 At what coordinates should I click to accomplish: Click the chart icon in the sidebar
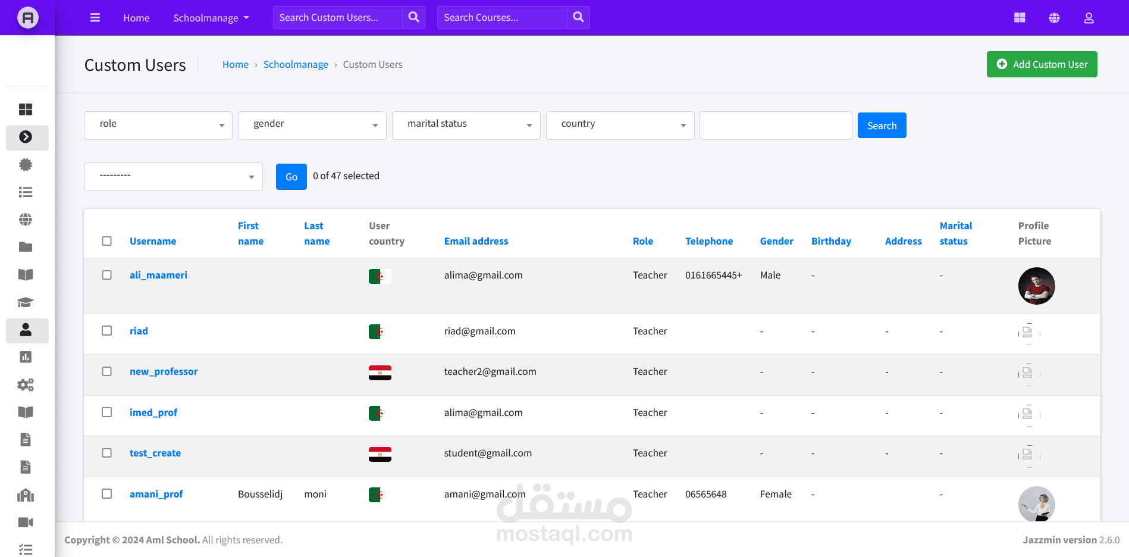(x=26, y=357)
